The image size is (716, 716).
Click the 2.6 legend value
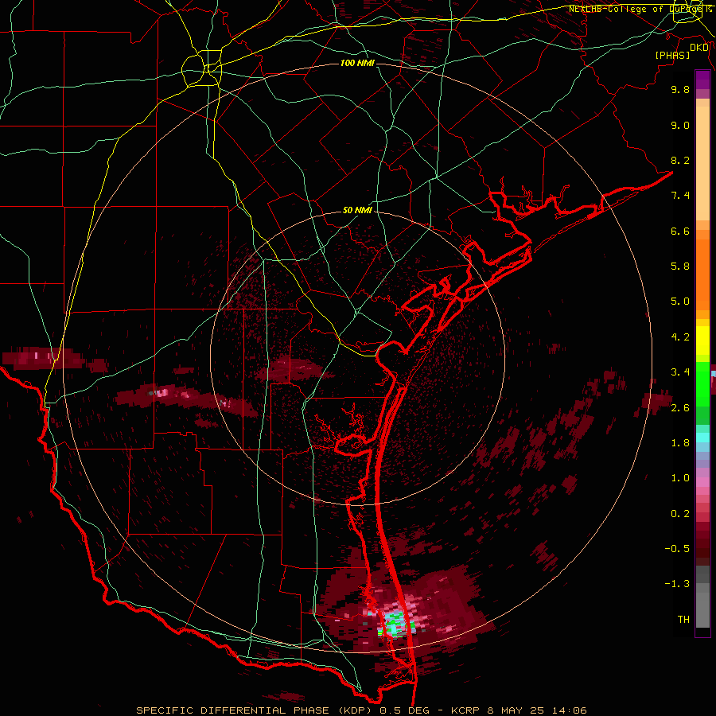(x=680, y=408)
